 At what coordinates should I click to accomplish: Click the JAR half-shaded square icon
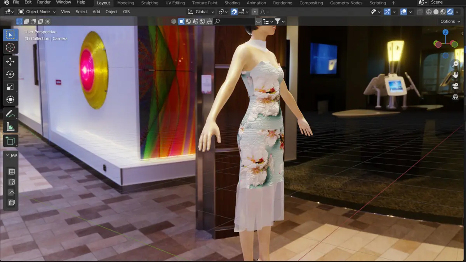pyautogui.click(x=12, y=182)
